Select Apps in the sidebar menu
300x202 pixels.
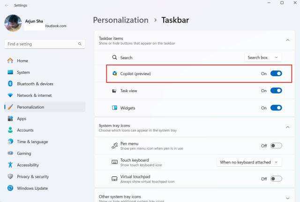tap(22, 118)
